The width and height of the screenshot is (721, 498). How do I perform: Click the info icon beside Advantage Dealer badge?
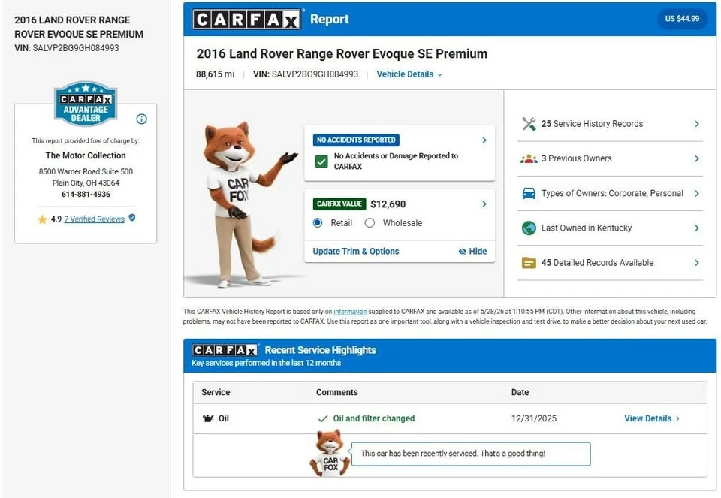click(x=142, y=119)
